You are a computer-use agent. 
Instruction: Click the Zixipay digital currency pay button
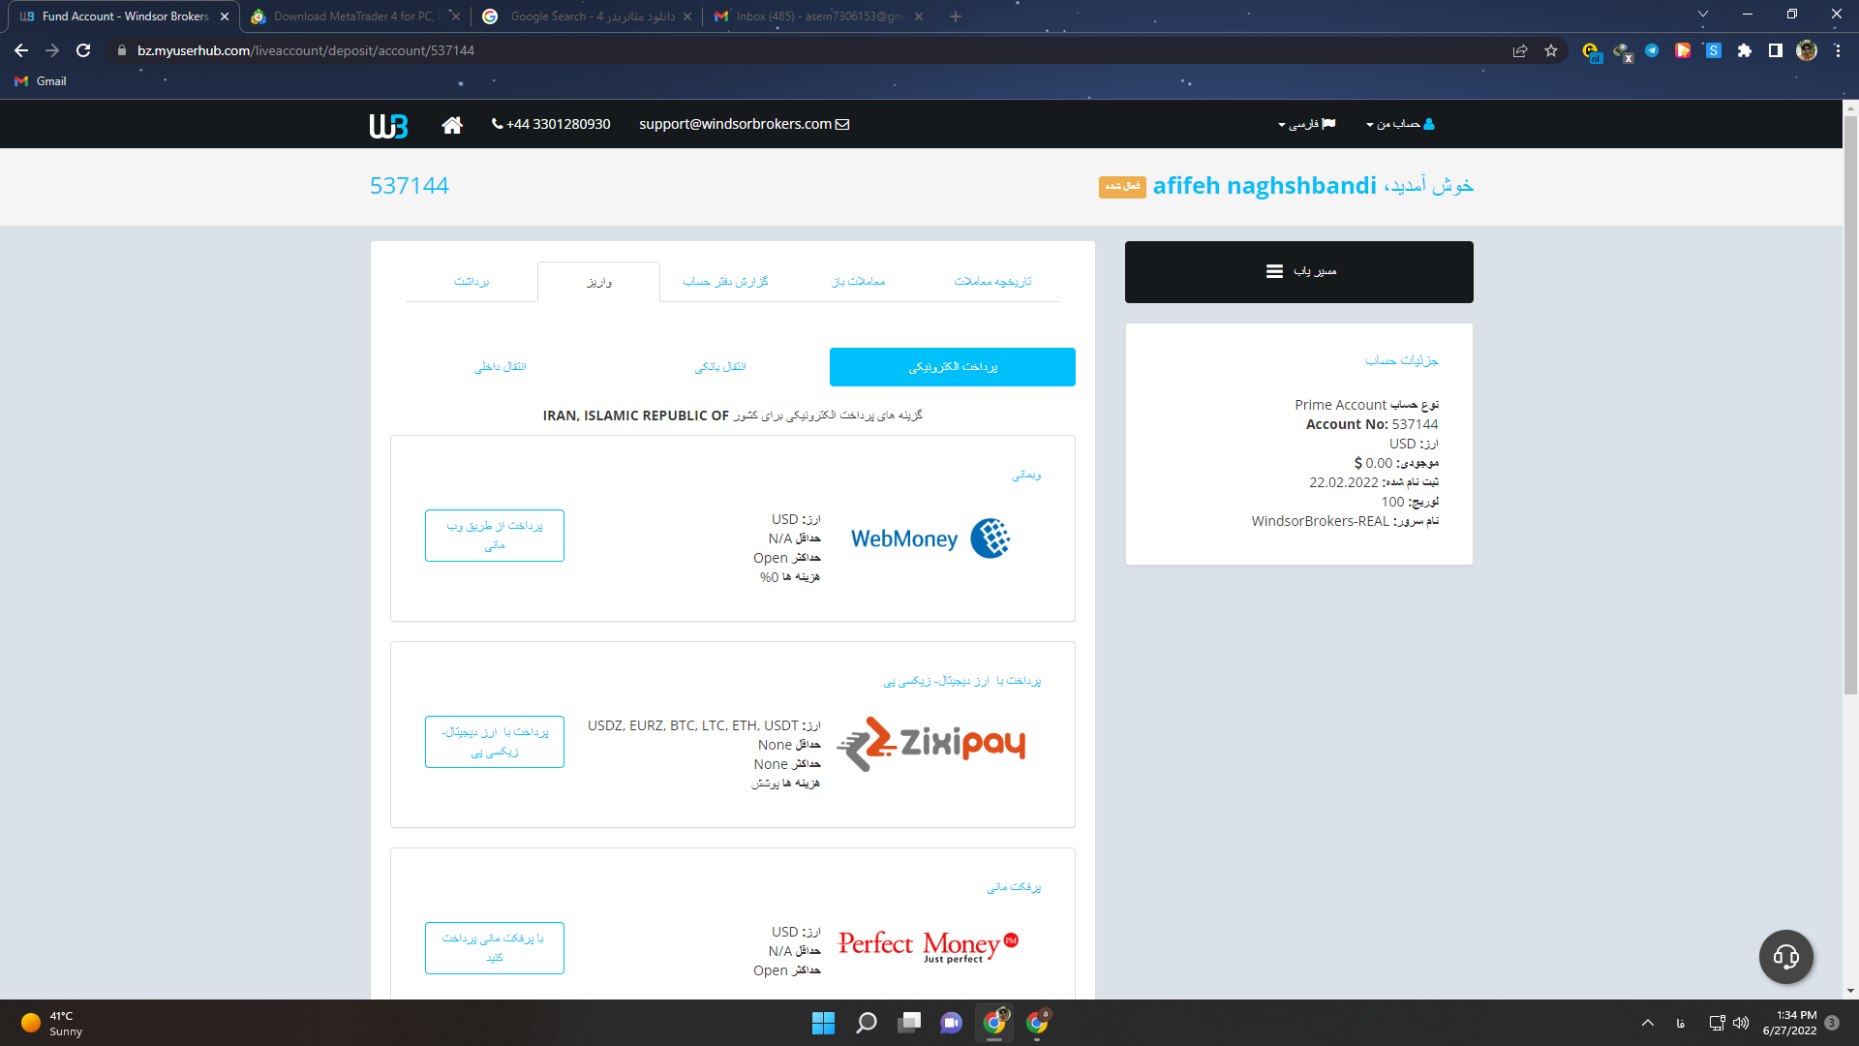tap(495, 742)
